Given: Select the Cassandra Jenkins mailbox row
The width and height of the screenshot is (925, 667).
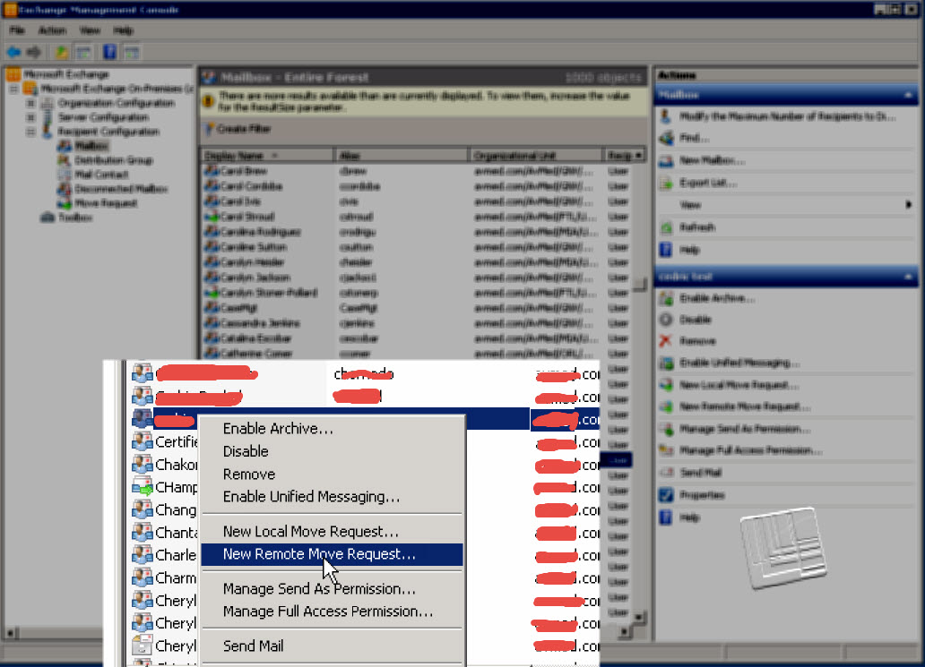Looking at the screenshot, I should tap(416, 323).
